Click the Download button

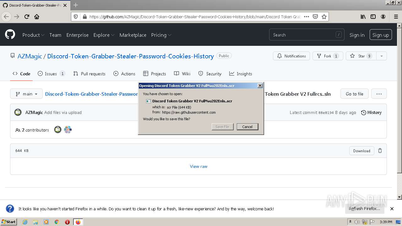362,151
